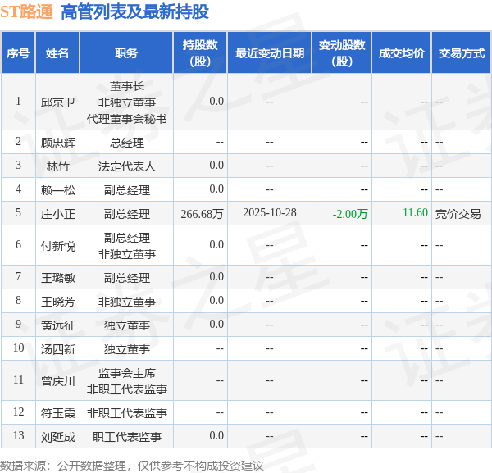The width and height of the screenshot is (492, 473).
Task: Click the position '职工代表监事' for 刘延成
Action: pos(127,437)
